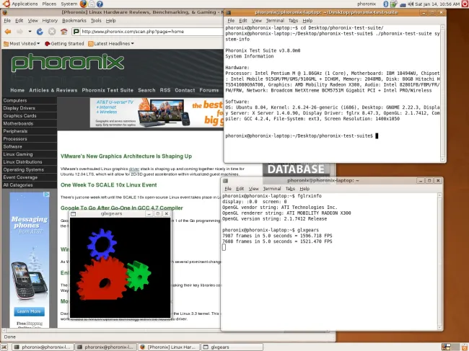Image resolution: width=469 pixels, height=351 pixels.
Task: Go to Firefox Home page icon
Action: [x=63, y=32]
